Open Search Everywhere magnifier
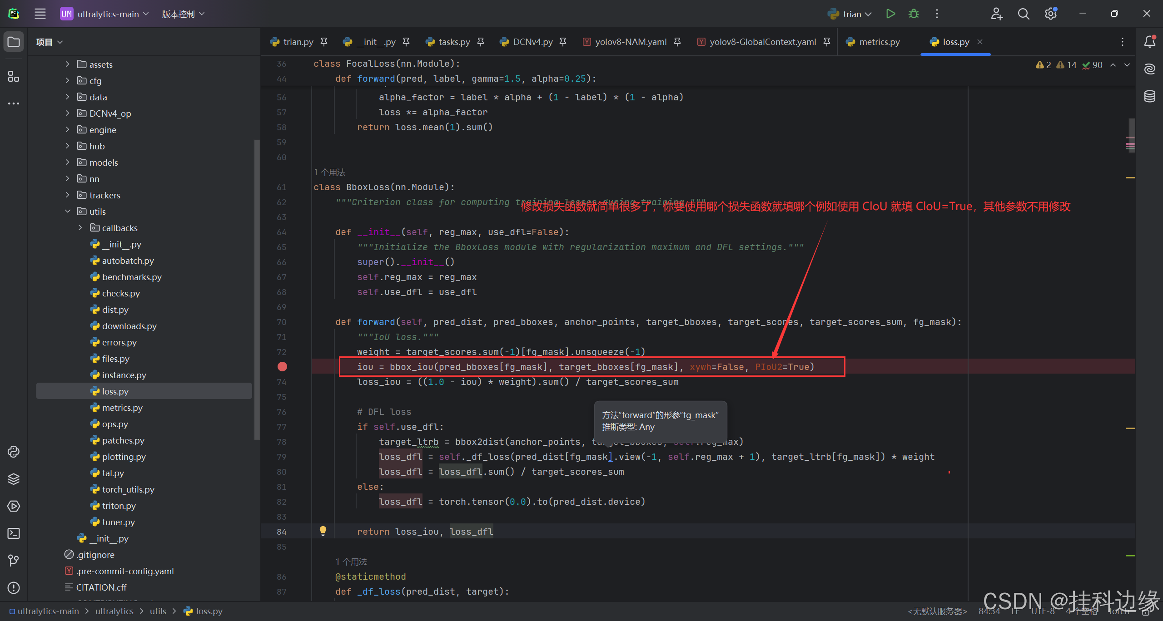The width and height of the screenshot is (1163, 621). point(1023,14)
